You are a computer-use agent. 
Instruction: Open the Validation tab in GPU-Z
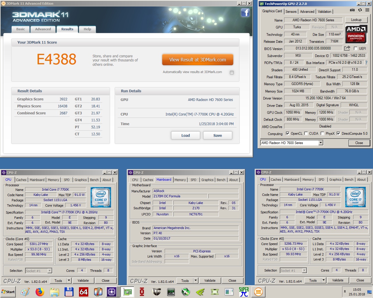click(x=324, y=12)
